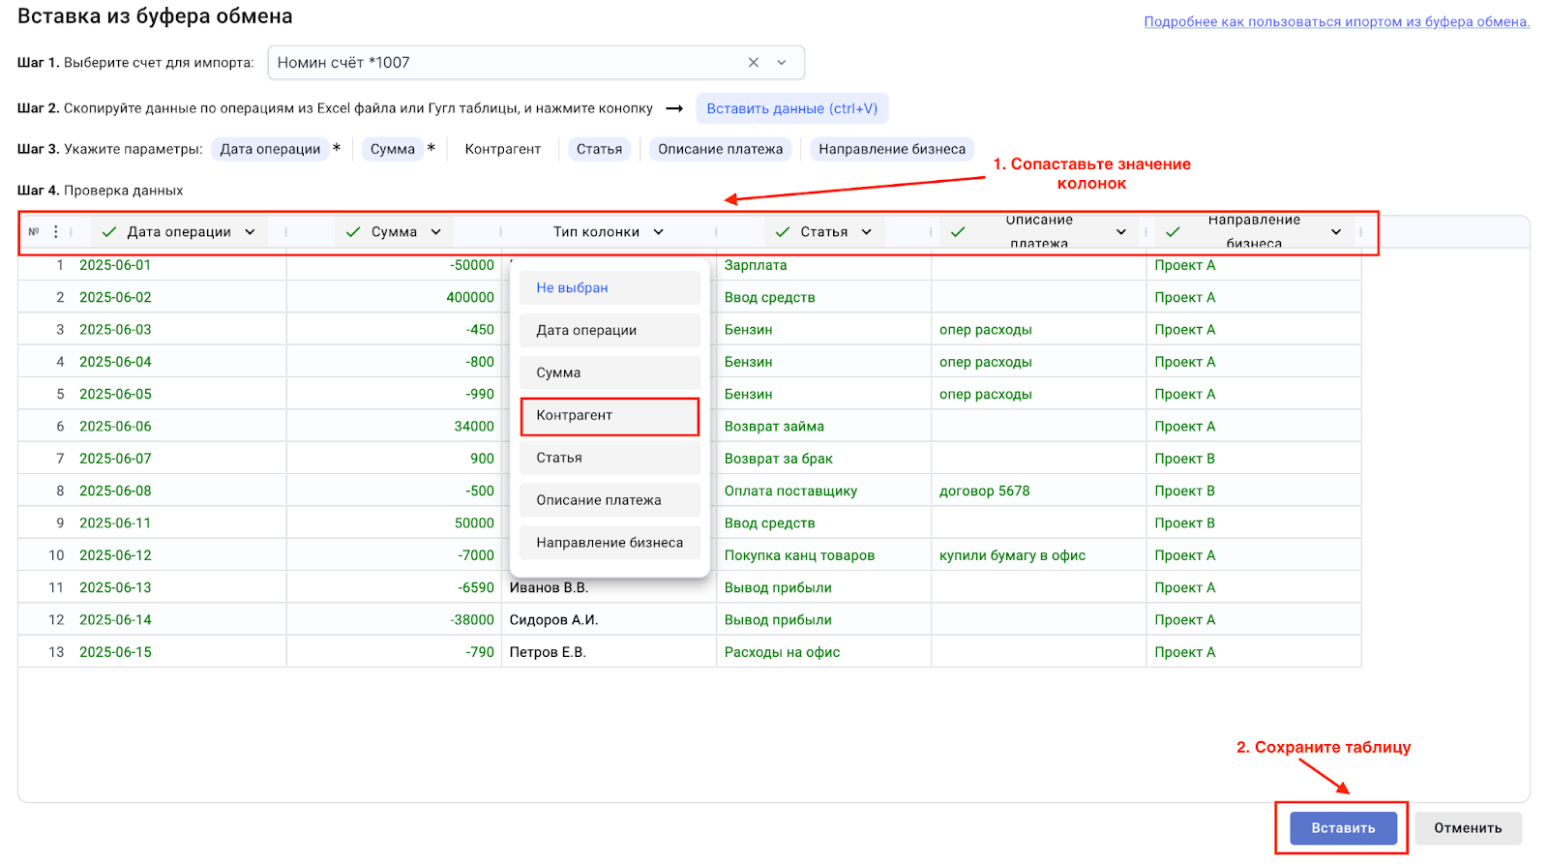
Task: Click the checkmark beside Описание платежа header
Action: click(958, 232)
